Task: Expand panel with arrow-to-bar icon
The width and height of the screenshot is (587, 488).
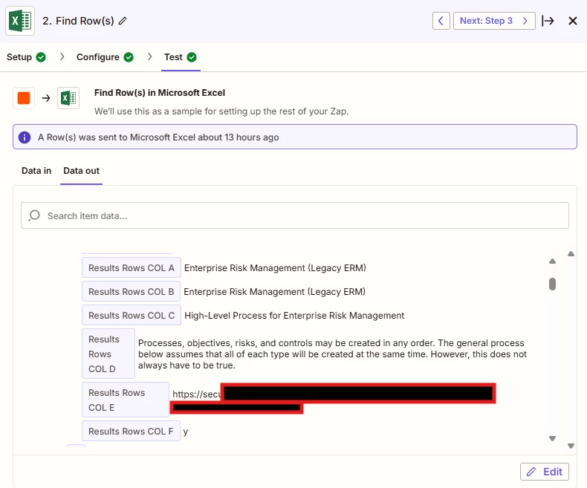Action: pyautogui.click(x=548, y=21)
